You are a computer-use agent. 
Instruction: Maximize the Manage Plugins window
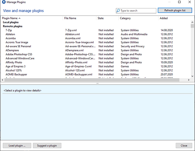(x=179, y=2)
